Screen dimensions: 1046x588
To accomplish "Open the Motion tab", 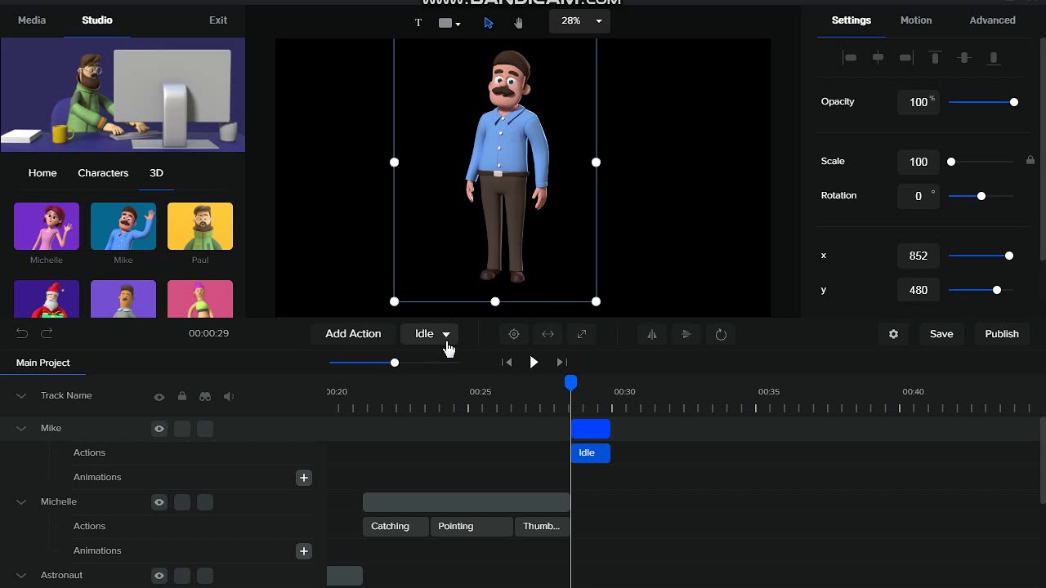I will (916, 20).
